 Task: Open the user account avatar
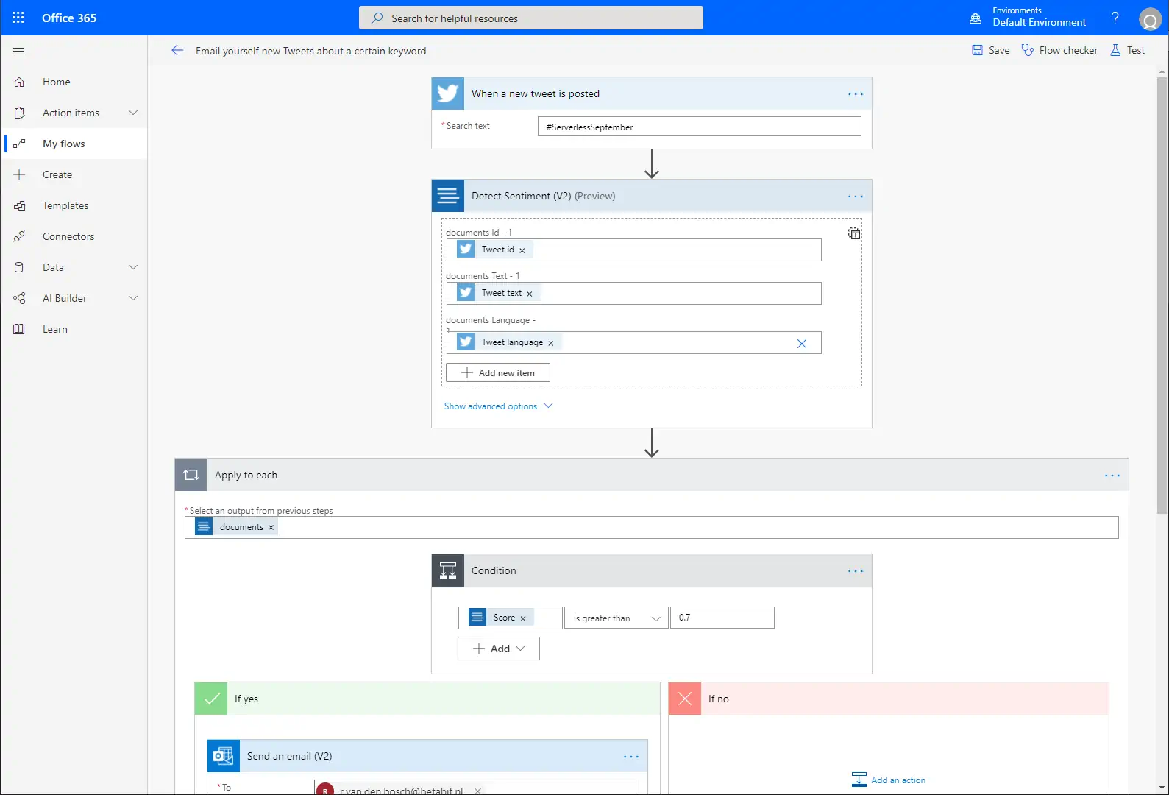pos(1150,18)
